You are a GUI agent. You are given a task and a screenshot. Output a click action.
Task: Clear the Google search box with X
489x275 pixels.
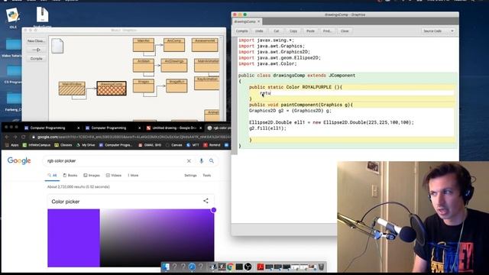point(189,161)
